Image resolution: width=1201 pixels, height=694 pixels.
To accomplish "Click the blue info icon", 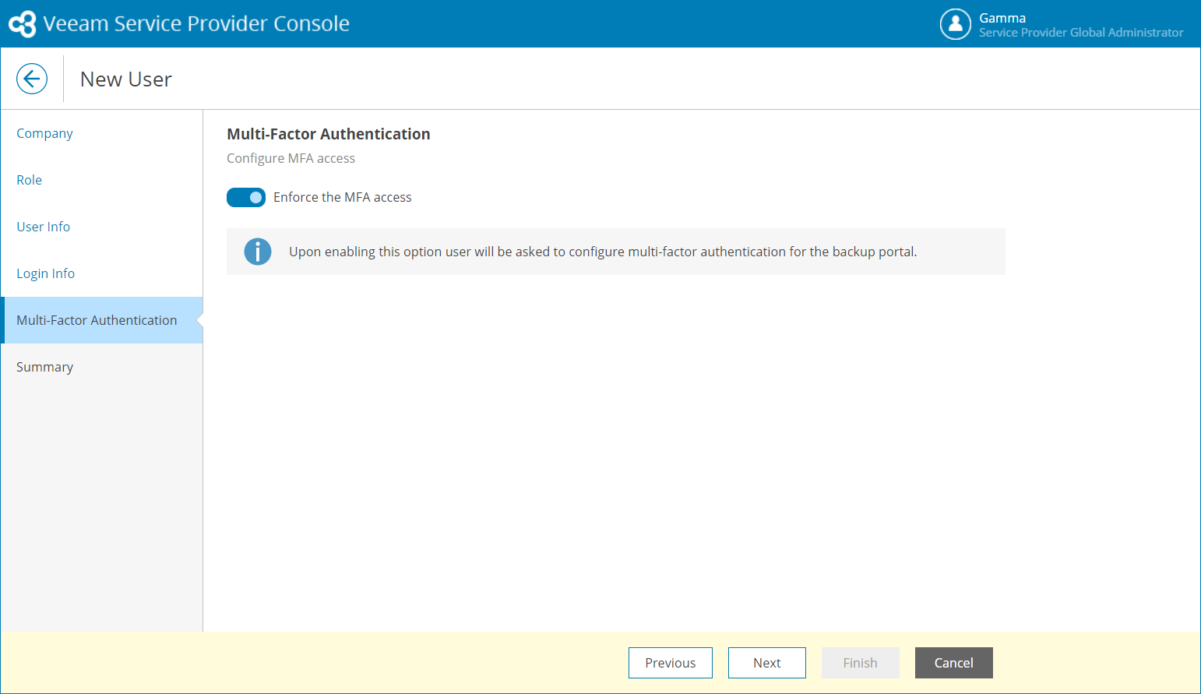I will (258, 252).
